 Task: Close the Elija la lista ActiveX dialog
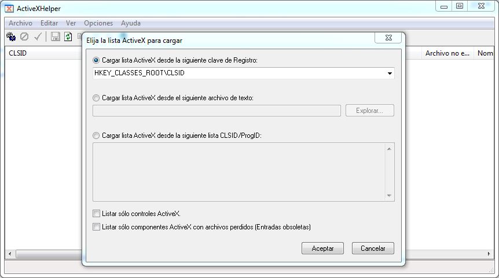(388, 38)
